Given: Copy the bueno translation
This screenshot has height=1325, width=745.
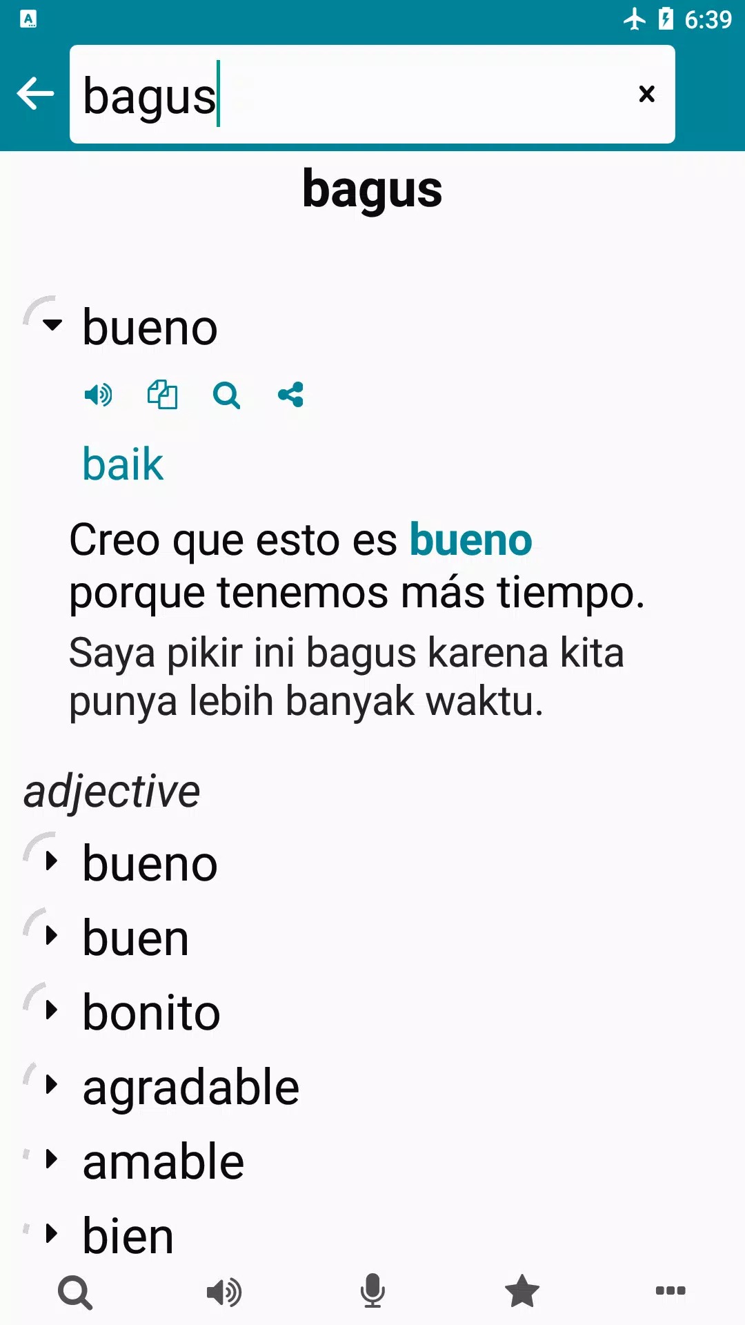Looking at the screenshot, I should [x=162, y=395].
